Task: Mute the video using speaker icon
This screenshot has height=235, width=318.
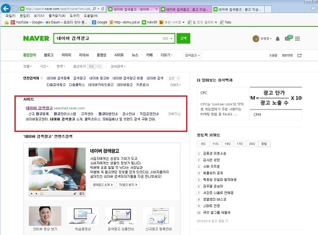Action: click(x=75, y=194)
